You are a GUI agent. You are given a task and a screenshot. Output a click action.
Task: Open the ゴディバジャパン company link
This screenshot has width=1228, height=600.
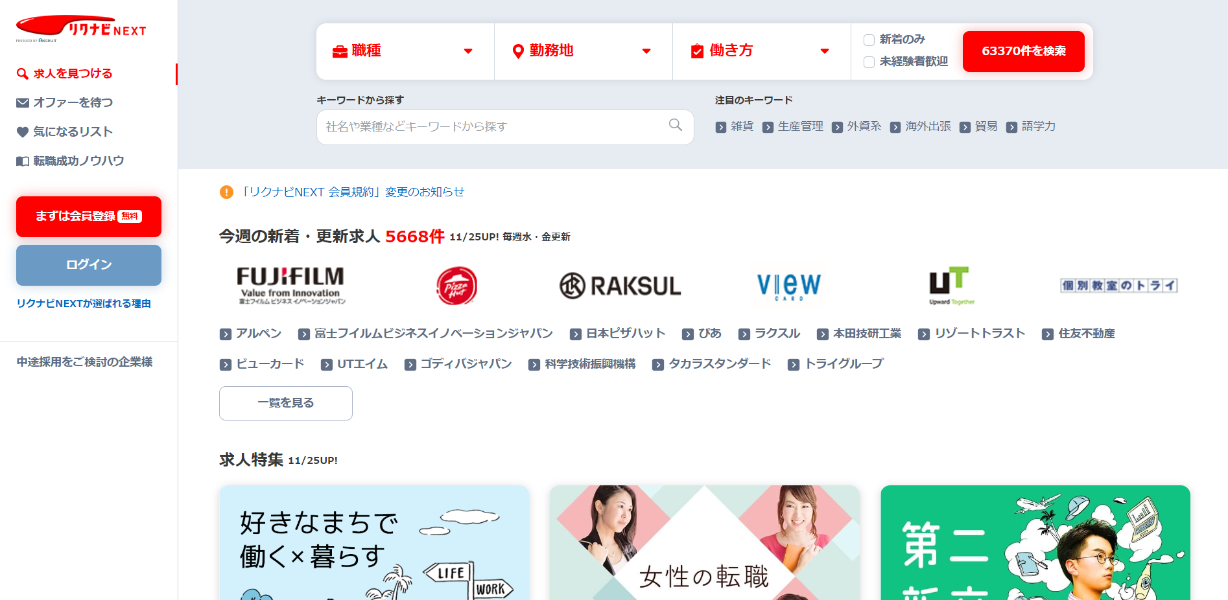[x=466, y=364]
